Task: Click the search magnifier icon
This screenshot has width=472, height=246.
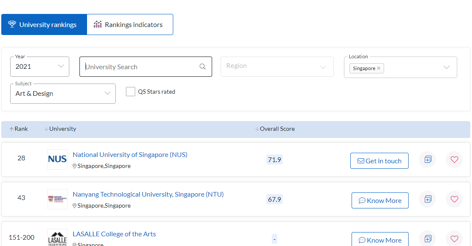Action: pos(202,67)
